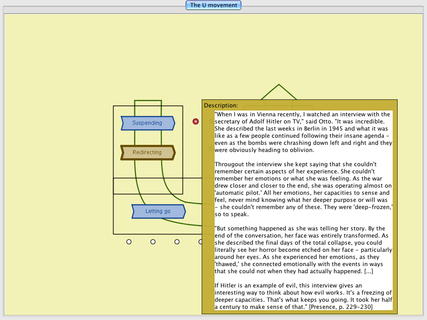Click the empty space between Suspending and Redirecting
The image size is (427, 320).
tap(147, 138)
